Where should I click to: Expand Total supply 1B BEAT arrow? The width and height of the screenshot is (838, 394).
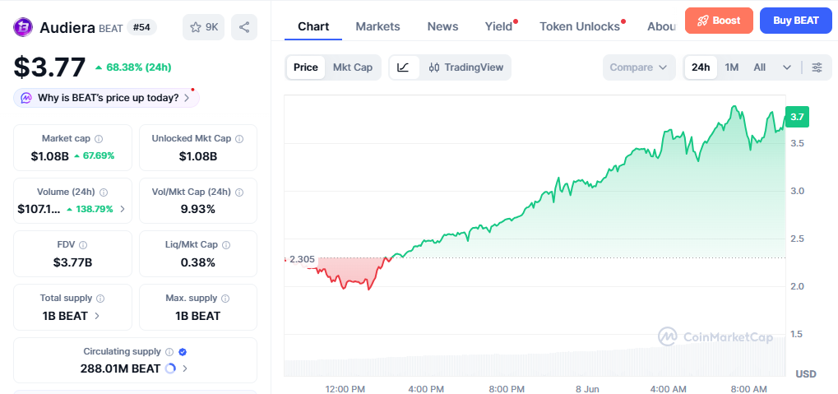pyautogui.click(x=97, y=315)
